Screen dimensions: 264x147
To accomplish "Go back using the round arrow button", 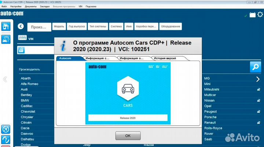I will [x=21, y=26].
